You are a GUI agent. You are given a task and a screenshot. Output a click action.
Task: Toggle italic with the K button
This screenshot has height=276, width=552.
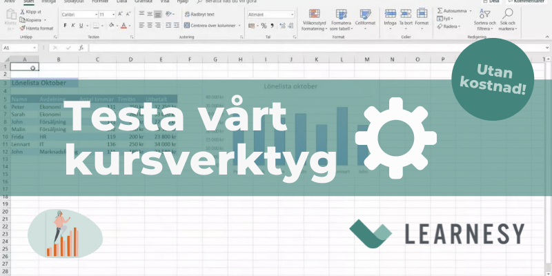click(x=73, y=26)
